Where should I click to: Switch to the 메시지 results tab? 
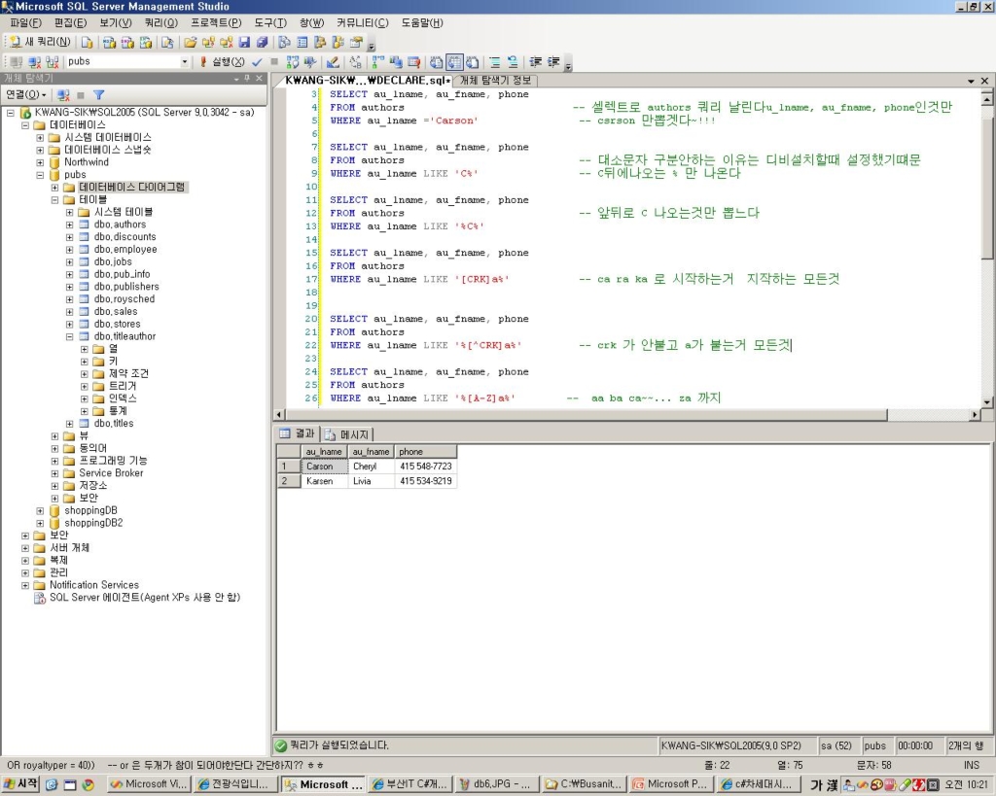(x=347, y=434)
